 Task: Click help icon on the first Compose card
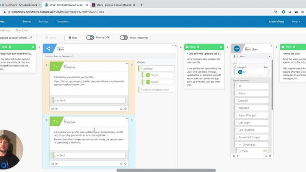click(x=53, y=109)
